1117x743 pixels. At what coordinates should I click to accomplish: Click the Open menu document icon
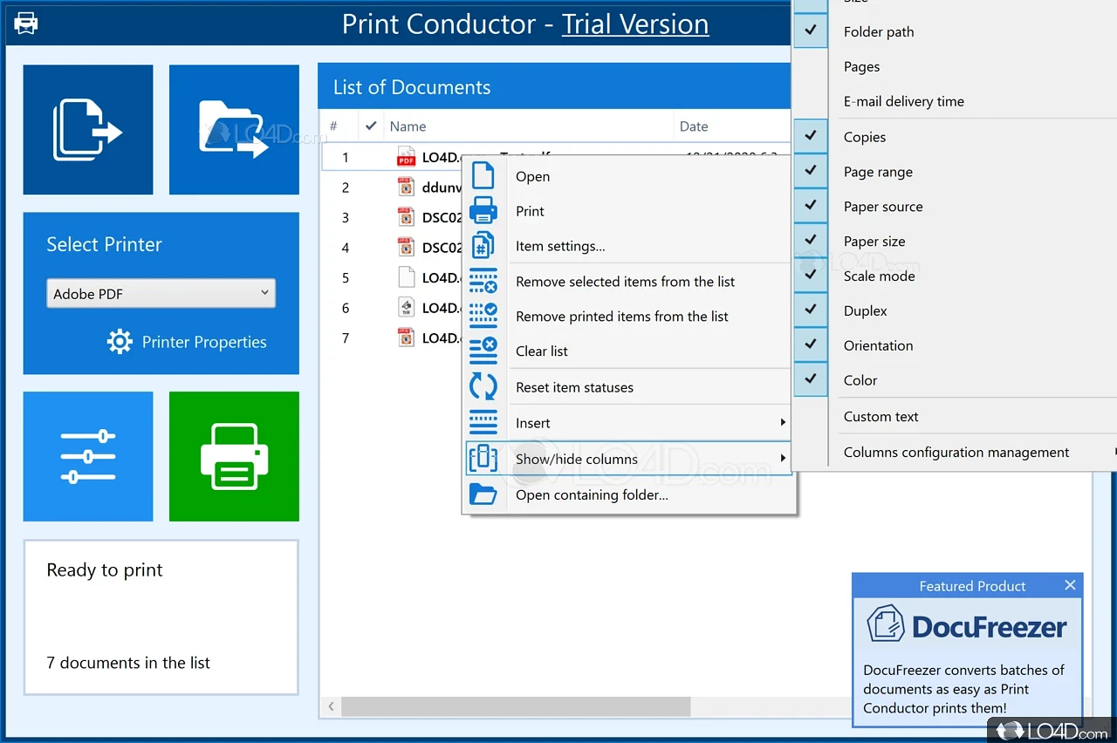pyautogui.click(x=483, y=175)
